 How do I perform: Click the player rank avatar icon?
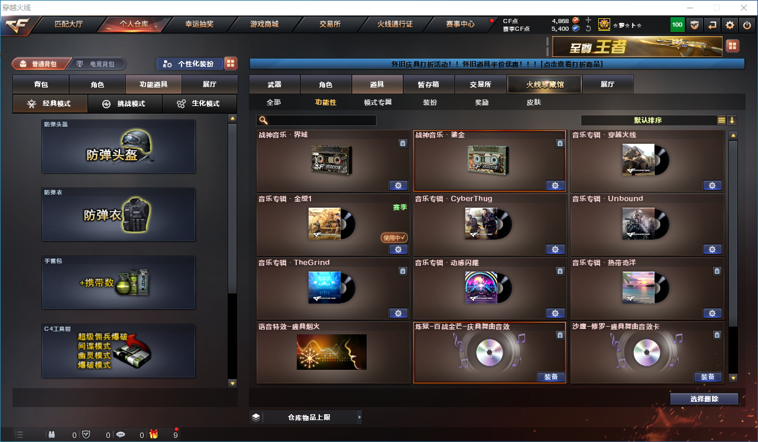[x=604, y=24]
